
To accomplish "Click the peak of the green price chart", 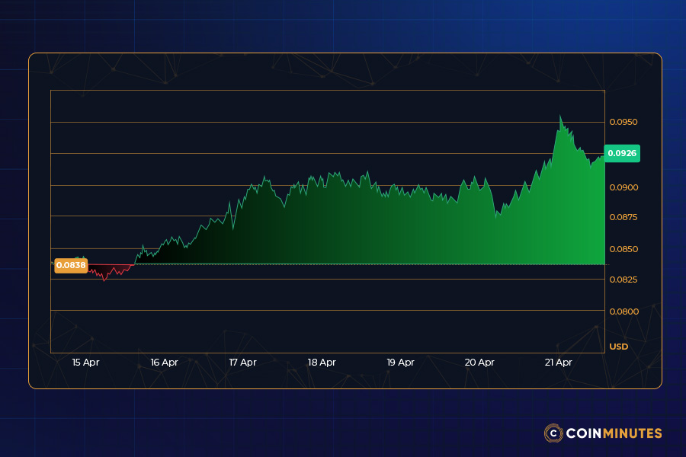I will pyautogui.click(x=562, y=116).
